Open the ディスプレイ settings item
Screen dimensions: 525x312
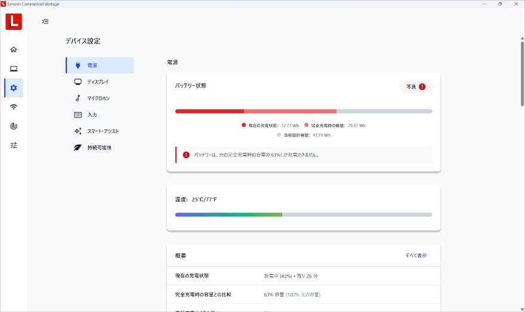100,82
